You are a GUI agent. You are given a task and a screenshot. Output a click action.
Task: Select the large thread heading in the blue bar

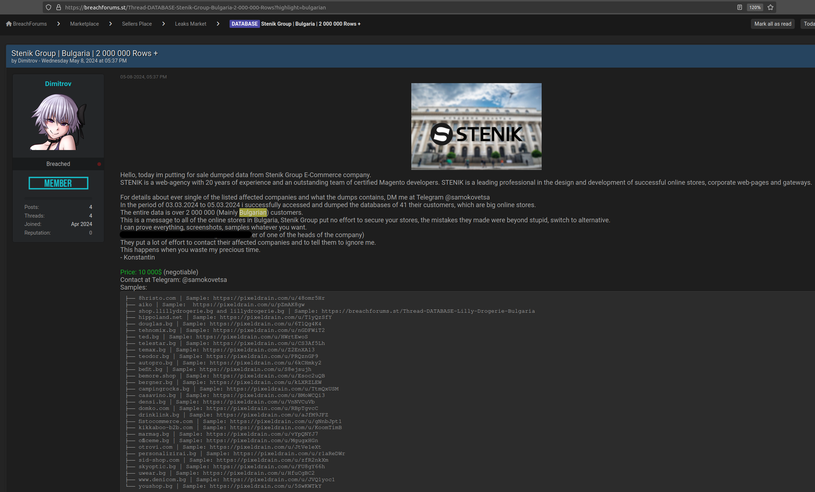[85, 53]
